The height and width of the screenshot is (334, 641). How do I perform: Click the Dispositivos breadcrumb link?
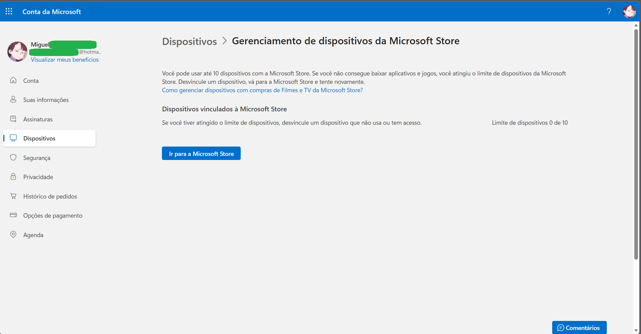189,41
